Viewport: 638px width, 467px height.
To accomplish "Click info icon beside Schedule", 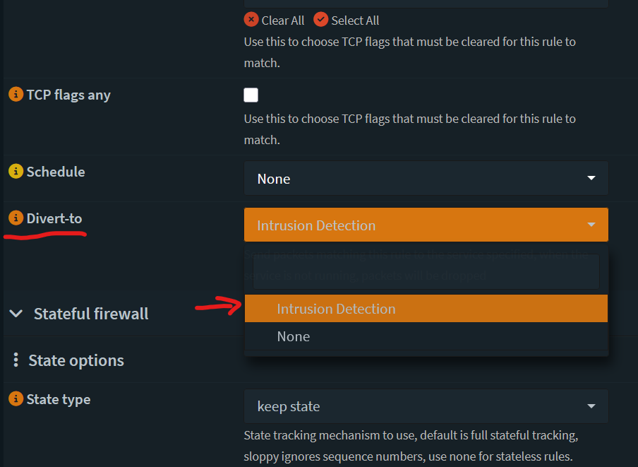I will tap(16, 172).
